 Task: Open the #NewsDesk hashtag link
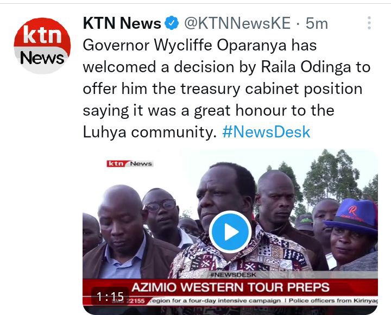click(266, 132)
